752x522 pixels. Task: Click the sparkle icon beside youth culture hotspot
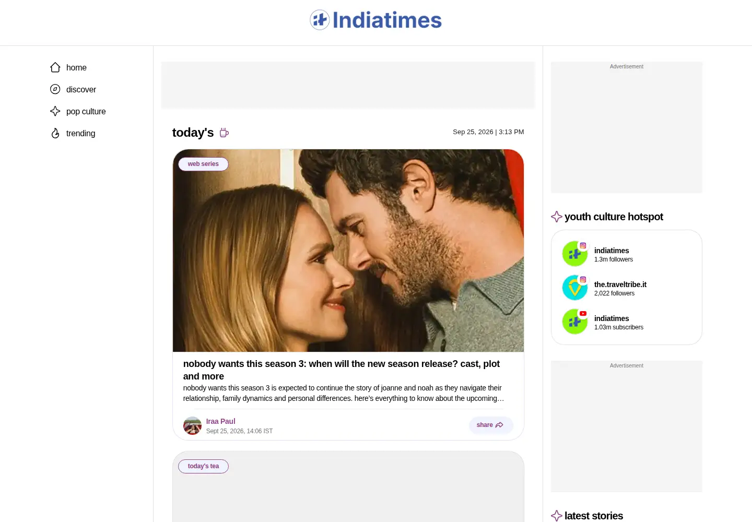[x=557, y=217]
